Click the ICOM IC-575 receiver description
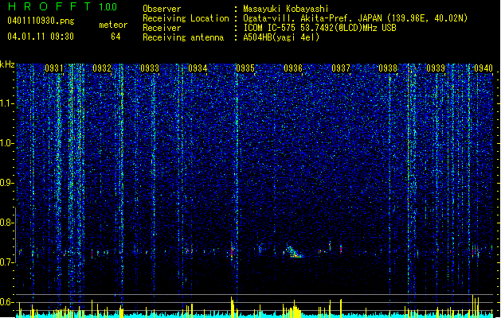501x318 pixels. 319,28
